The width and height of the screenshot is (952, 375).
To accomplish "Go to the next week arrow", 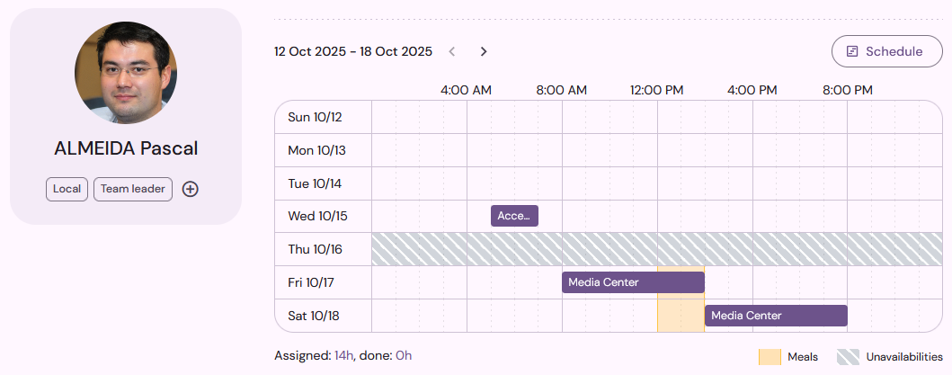I will tap(484, 51).
